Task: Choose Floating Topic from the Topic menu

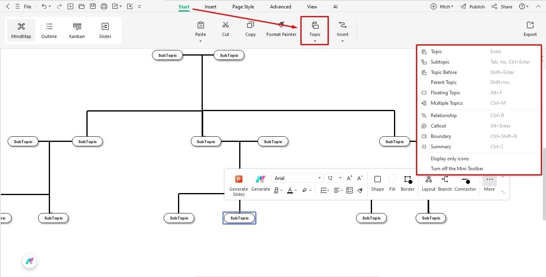Action: [x=446, y=92]
